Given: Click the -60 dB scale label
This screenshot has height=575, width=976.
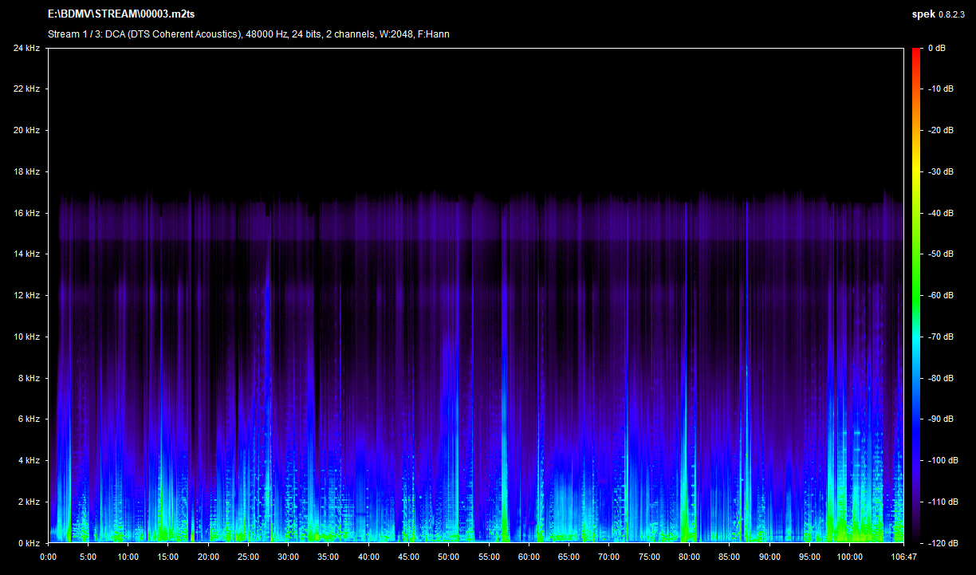Looking at the screenshot, I should [941, 295].
